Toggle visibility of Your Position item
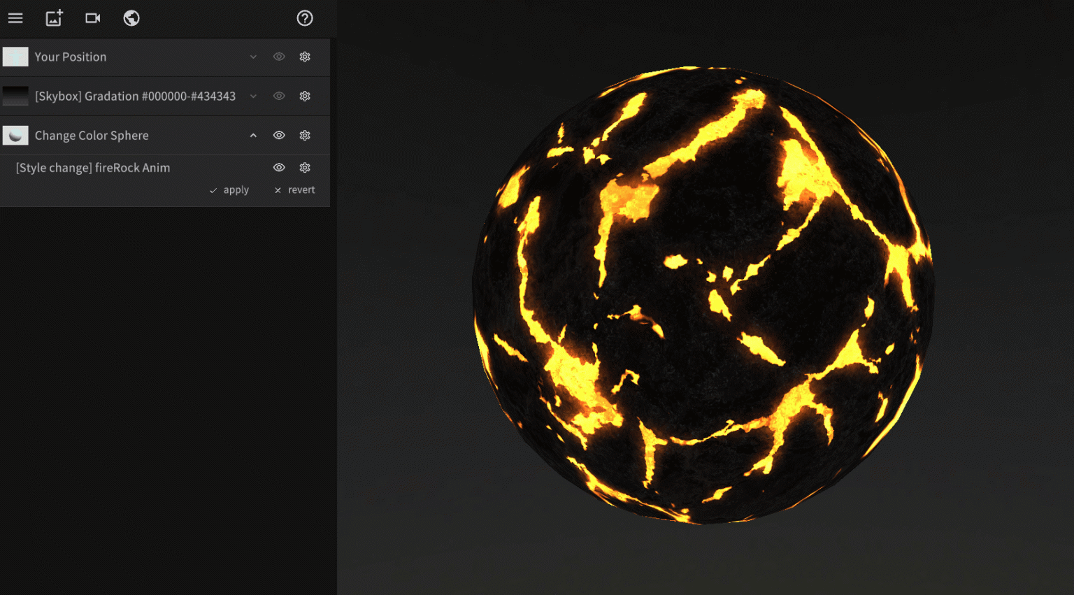 click(279, 57)
